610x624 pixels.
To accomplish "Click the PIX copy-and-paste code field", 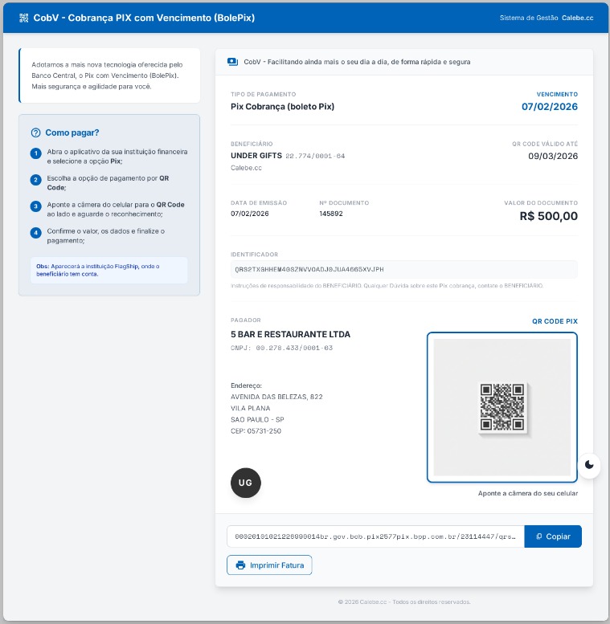I will [375, 536].
